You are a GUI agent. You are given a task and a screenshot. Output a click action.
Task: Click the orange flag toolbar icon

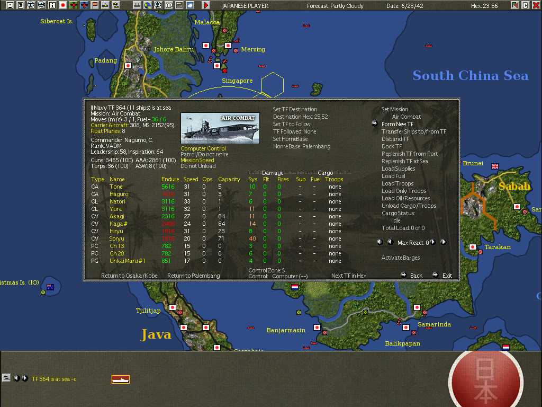pyautogui.click(x=95, y=5)
